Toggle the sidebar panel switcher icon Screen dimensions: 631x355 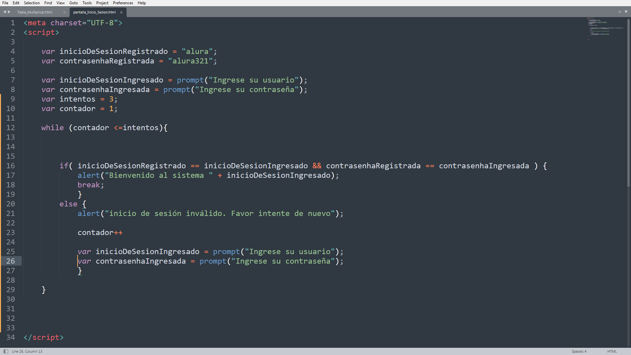(x=6, y=351)
